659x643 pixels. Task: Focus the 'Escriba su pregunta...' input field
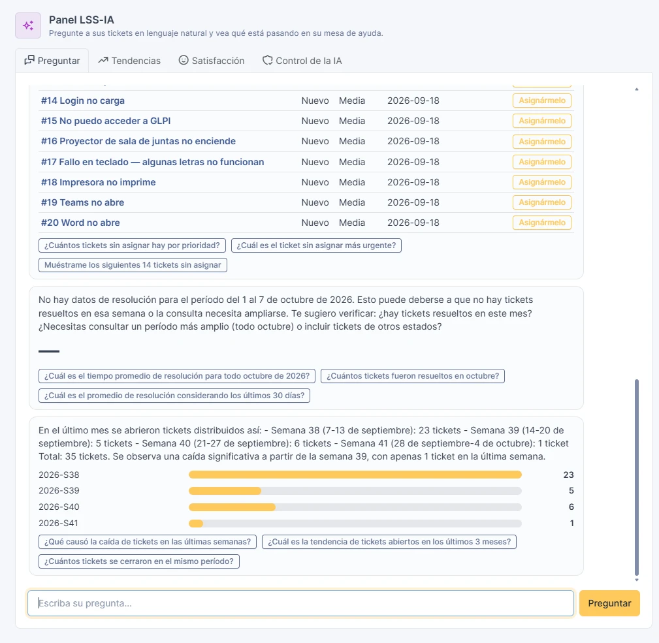point(300,603)
